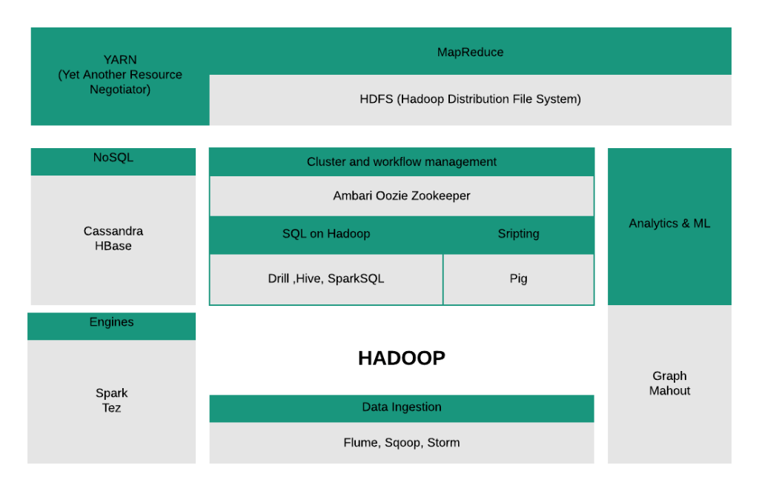Screen dimensions: 759x491
Task: Click the HDFS Hadoop Distribution File System box
Action: (x=470, y=99)
